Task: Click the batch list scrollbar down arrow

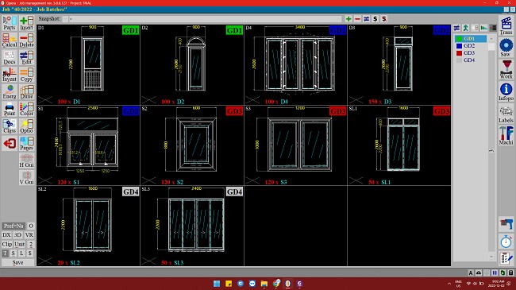Action: click(x=491, y=256)
